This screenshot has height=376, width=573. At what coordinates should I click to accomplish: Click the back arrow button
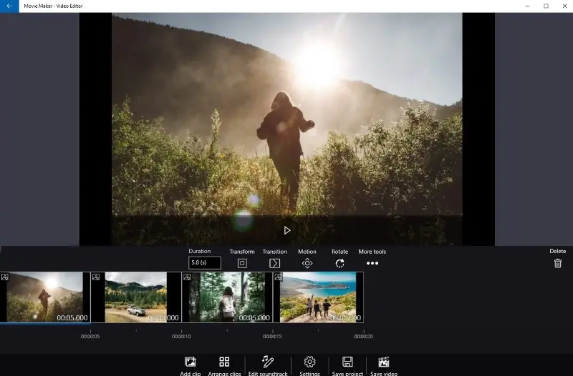pos(9,6)
